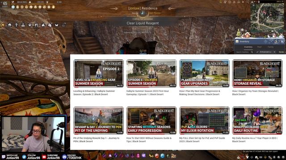The image size is (286, 160).
Task: Open the magnifier search icon at the top right
Action: (x=248, y=2)
